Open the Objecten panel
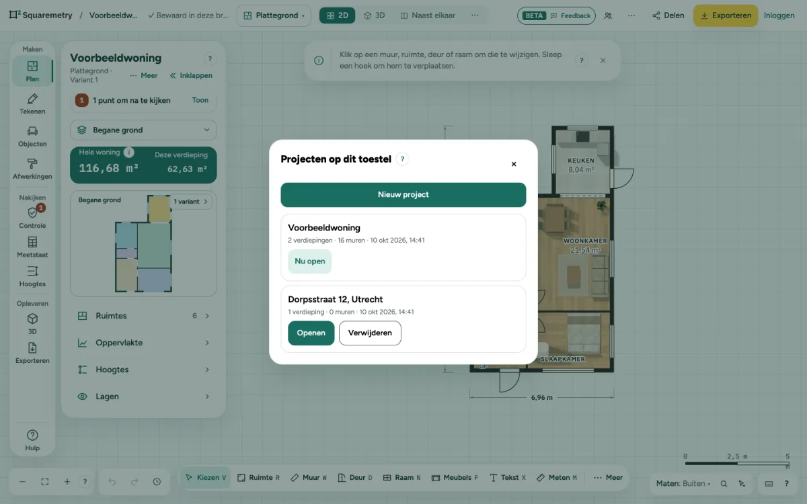The height and width of the screenshot is (504, 807). pyautogui.click(x=32, y=136)
